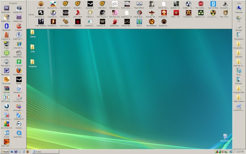Launch Easy DVD shortcut
Image resolution: width=246 pixels, height=154 pixels.
tap(6, 143)
